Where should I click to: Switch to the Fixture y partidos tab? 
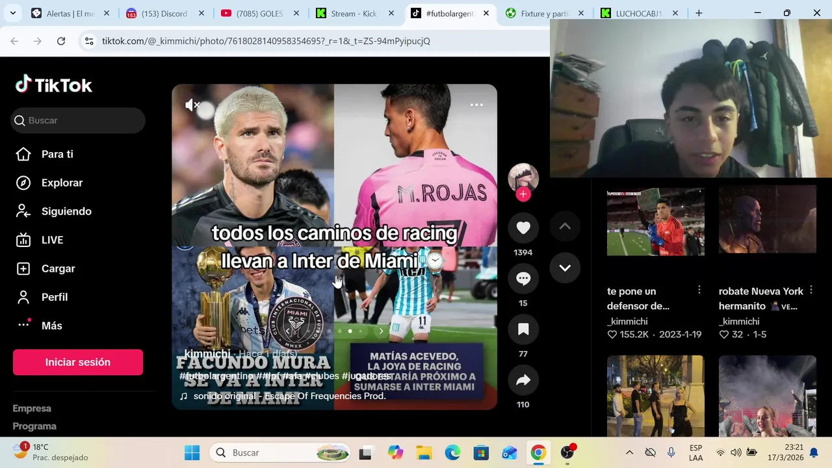544,13
